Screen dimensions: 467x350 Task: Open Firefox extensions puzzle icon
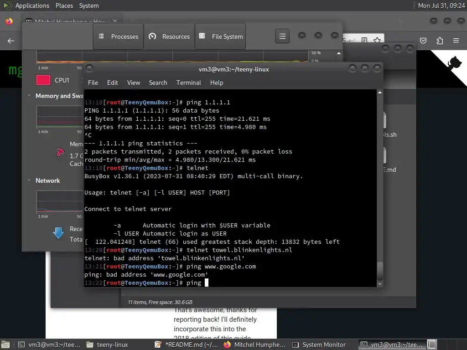click(x=440, y=41)
